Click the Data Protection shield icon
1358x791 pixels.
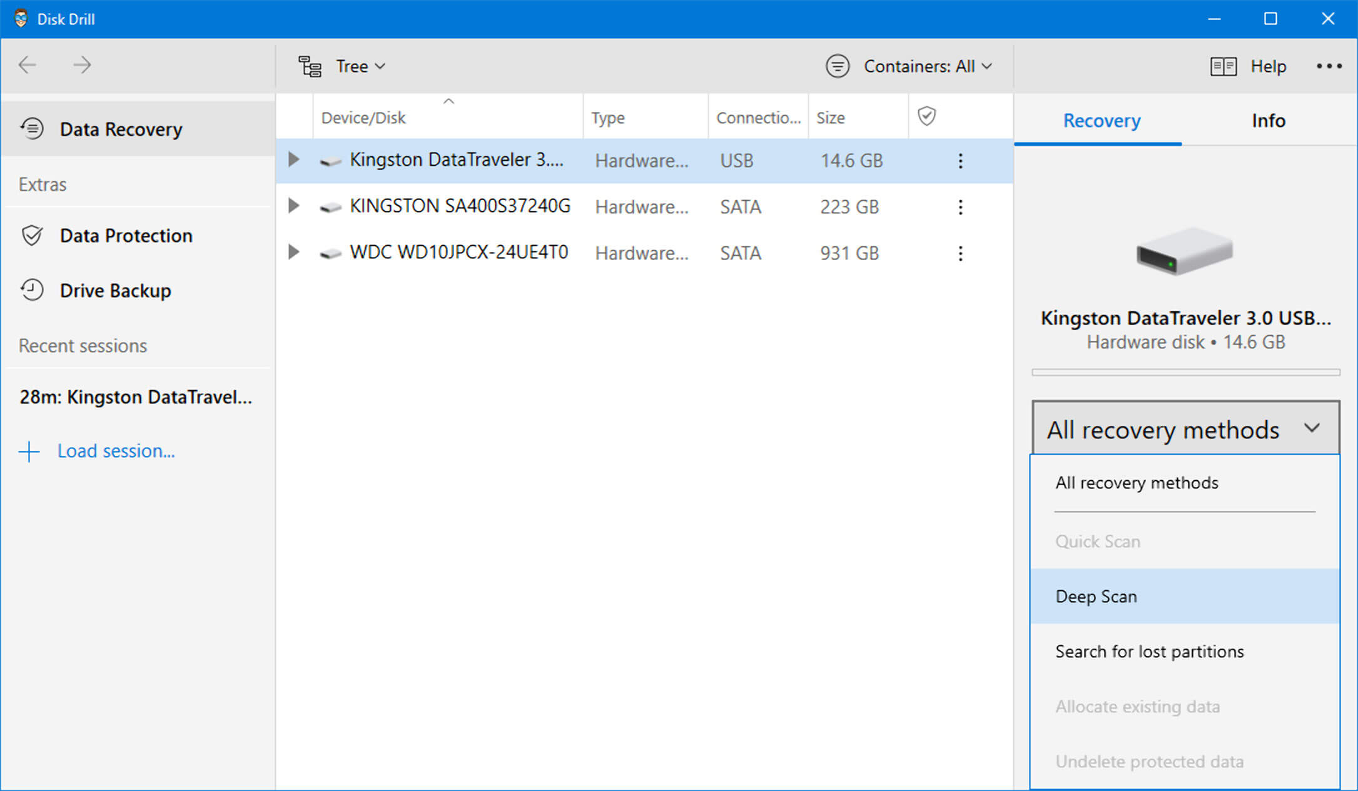(x=32, y=236)
